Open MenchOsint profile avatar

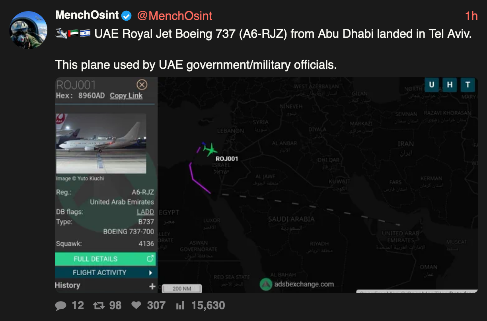click(x=28, y=30)
